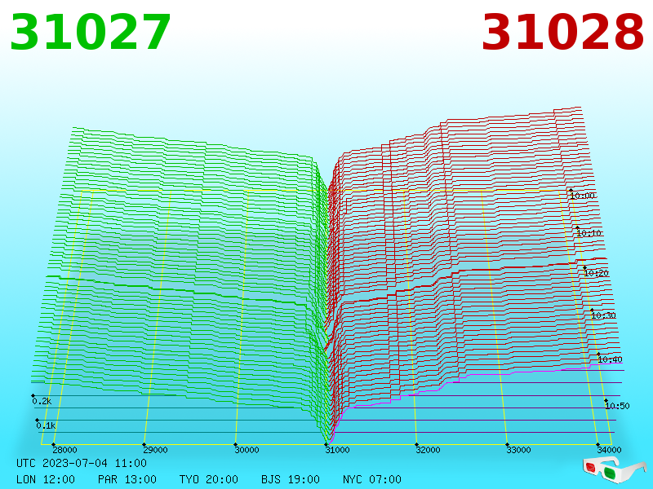Click the 10:10 time axis marker

tap(589, 233)
